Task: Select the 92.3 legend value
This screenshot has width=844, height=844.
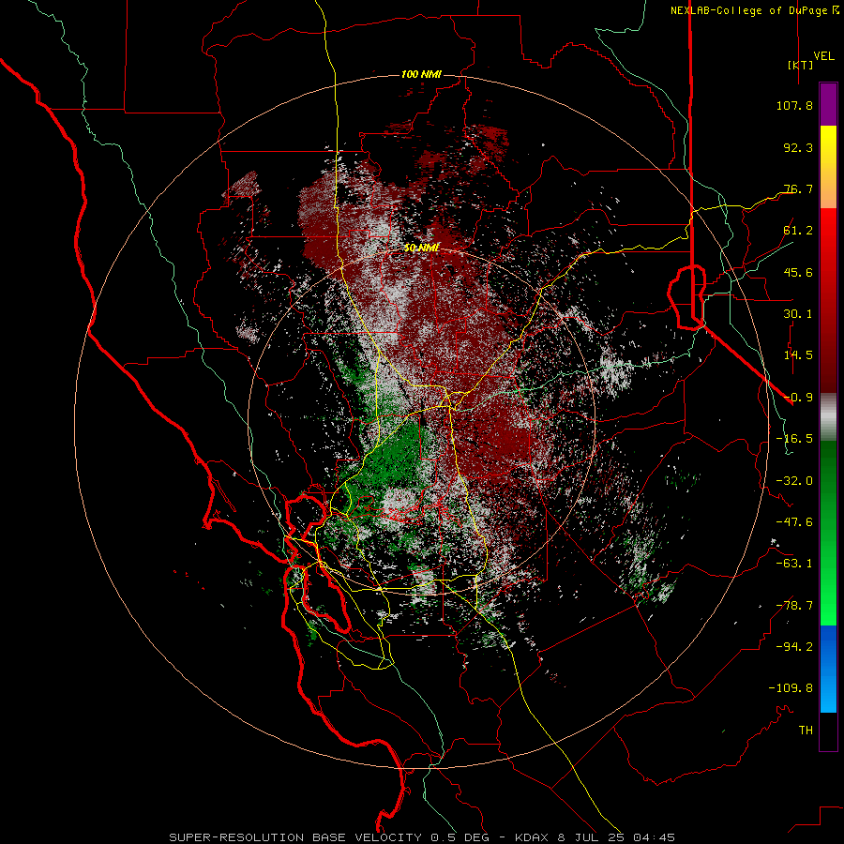Action: (x=798, y=147)
